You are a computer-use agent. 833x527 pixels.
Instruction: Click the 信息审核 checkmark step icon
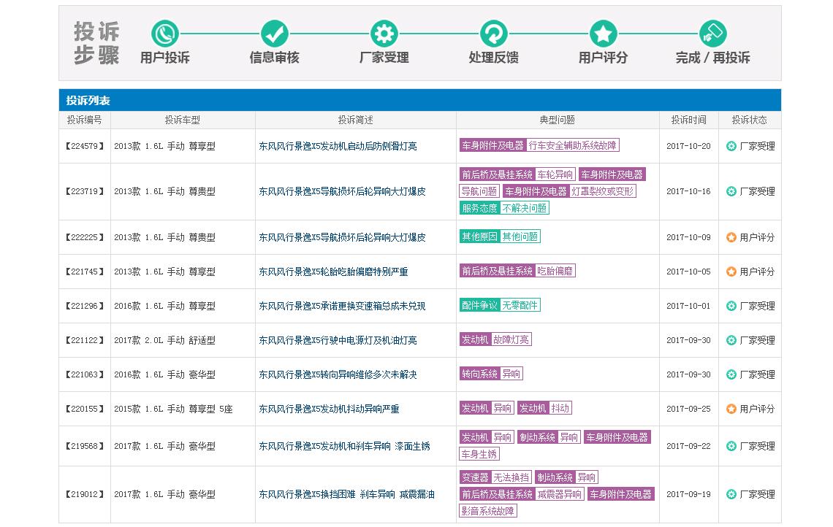pos(274,32)
